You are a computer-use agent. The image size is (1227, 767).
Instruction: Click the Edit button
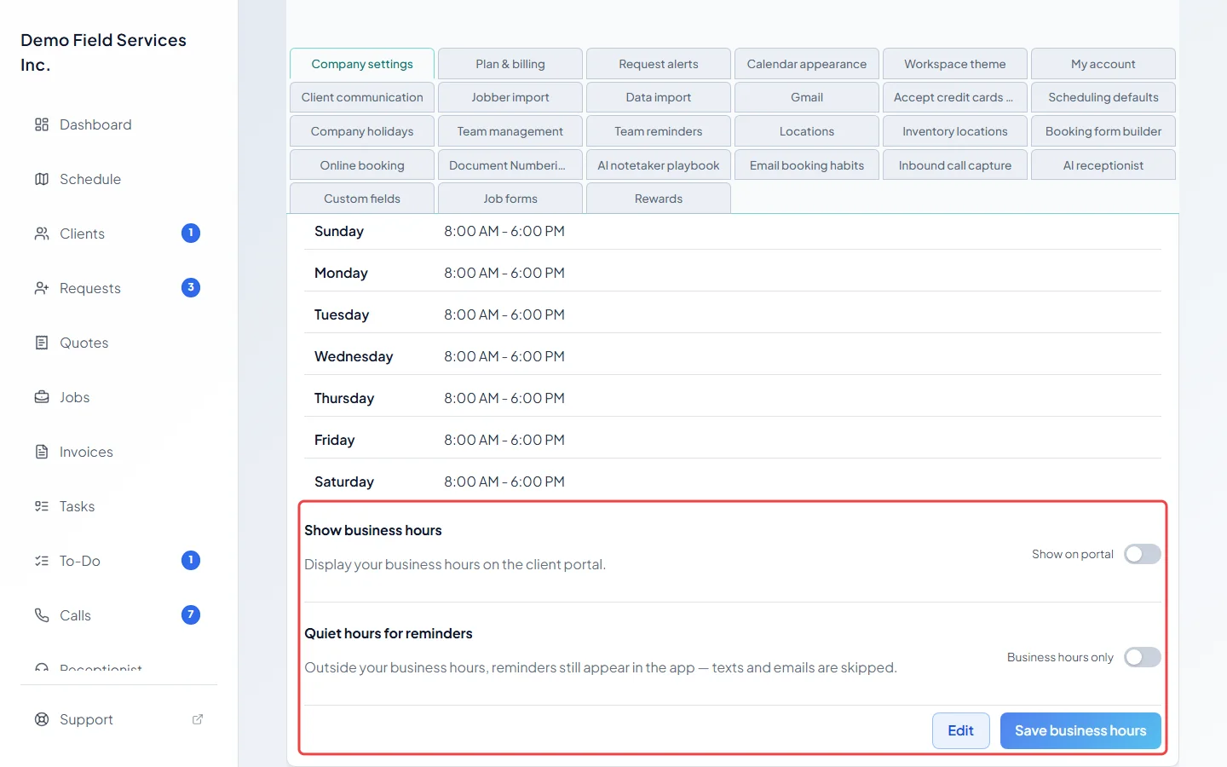(961, 731)
